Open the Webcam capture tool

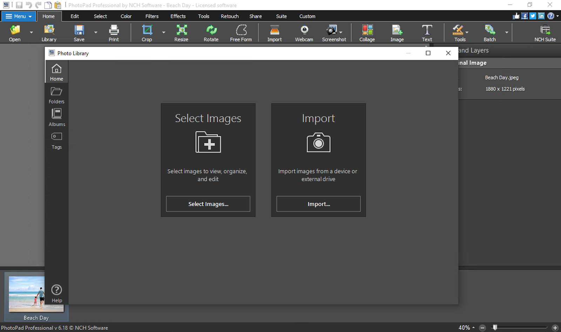[304, 30]
